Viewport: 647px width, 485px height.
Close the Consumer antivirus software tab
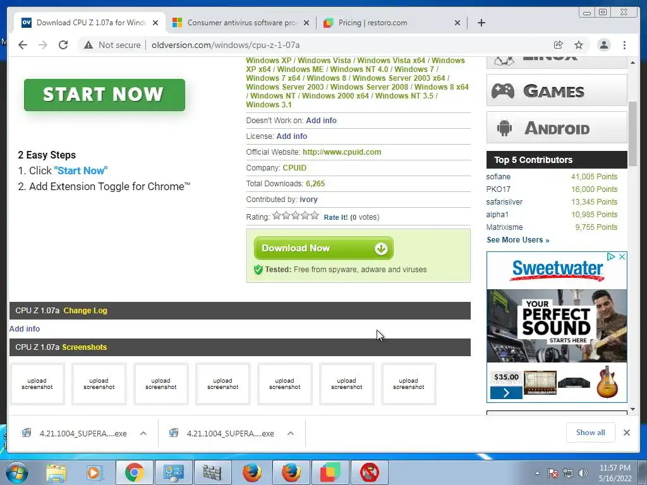[x=306, y=23]
